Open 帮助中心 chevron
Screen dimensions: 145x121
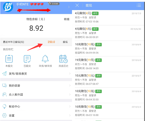tap(70, 106)
